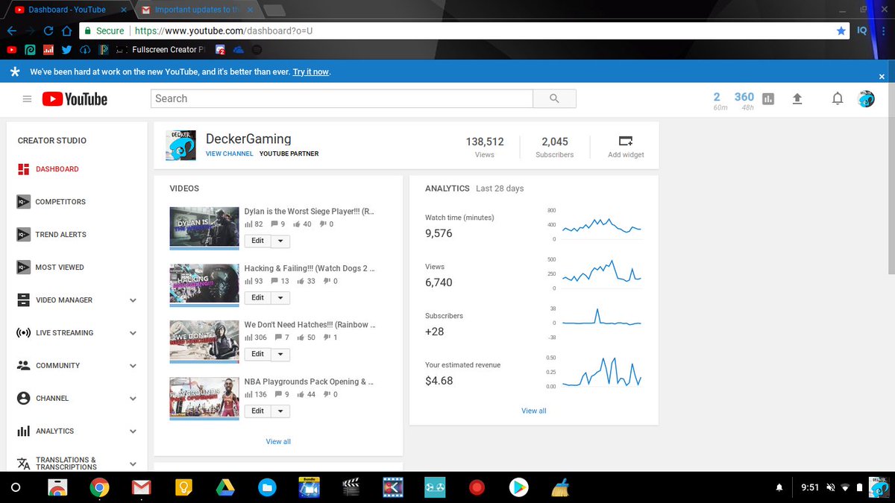Switch to the Important updates Gmail tab

tap(195, 10)
